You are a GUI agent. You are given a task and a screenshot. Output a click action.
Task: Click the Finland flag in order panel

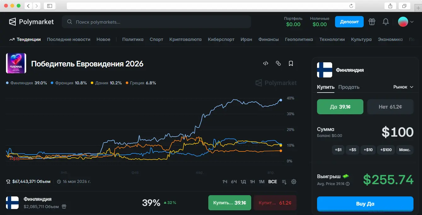pos(325,70)
